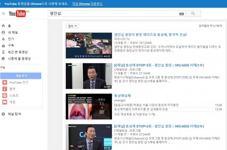Image resolution: width=227 pixels, height=150 pixels.
Task: Expand the 필터 filter dropdown
Action: click(x=72, y=26)
